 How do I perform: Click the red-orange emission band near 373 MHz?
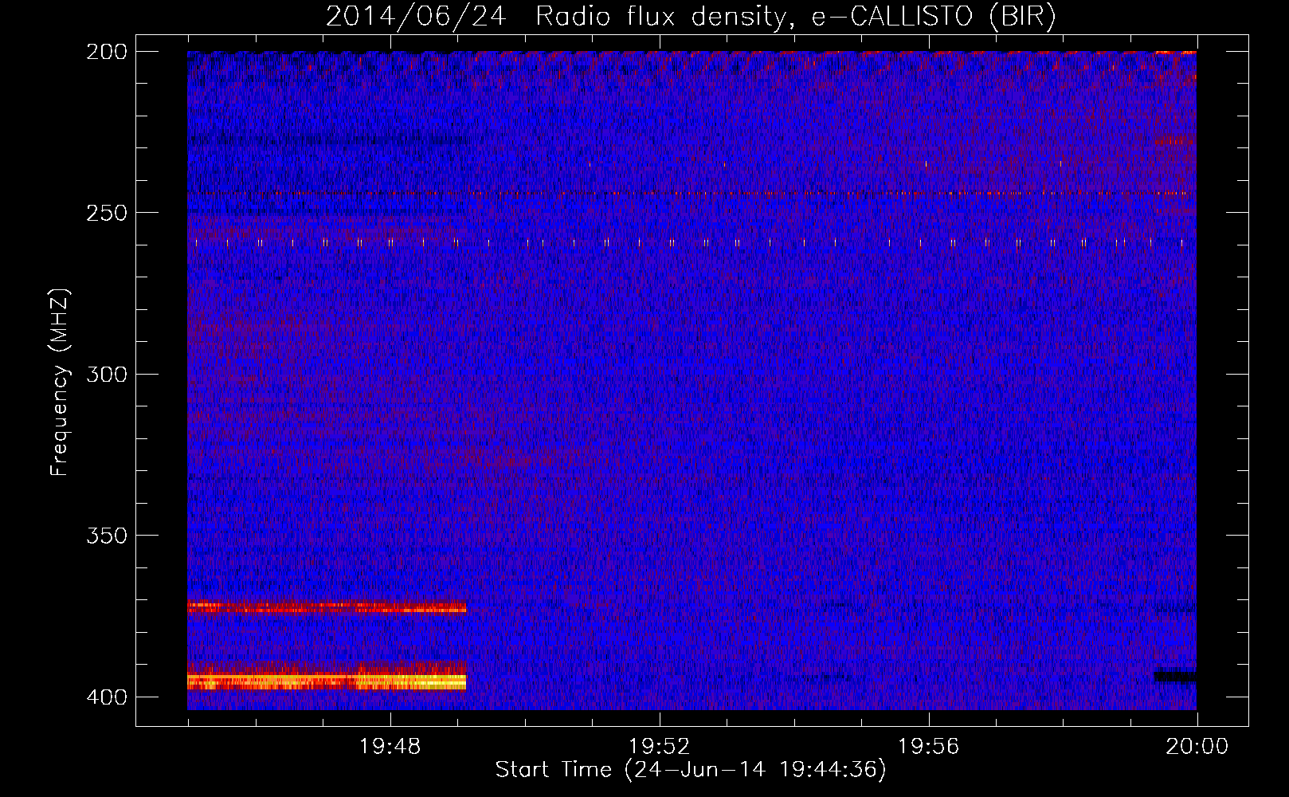(x=327, y=607)
